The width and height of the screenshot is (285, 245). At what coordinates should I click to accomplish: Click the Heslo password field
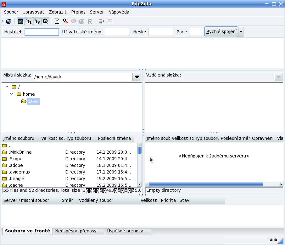161,32
